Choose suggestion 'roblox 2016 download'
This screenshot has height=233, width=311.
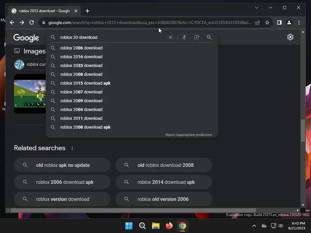tap(132, 57)
